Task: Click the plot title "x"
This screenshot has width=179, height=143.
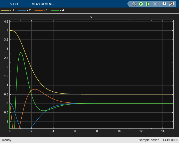Action: pyautogui.click(x=91, y=17)
